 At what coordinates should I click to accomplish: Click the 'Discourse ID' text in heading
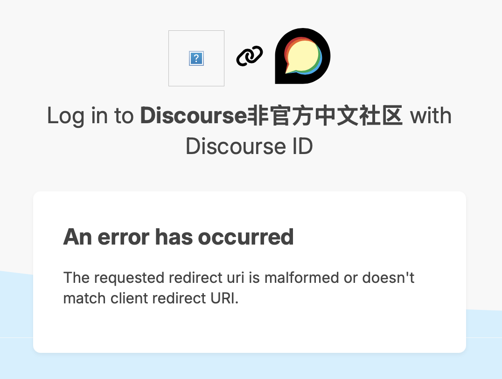(x=249, y=147)
